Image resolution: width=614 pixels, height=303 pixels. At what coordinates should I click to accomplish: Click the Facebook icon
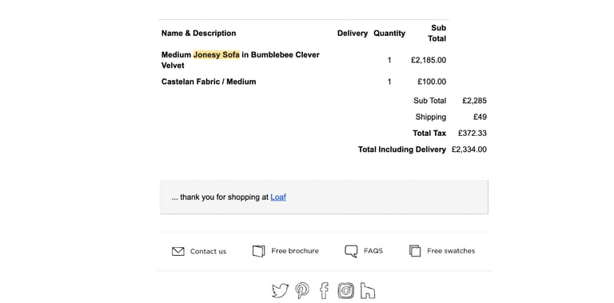[x=324, y=290]
